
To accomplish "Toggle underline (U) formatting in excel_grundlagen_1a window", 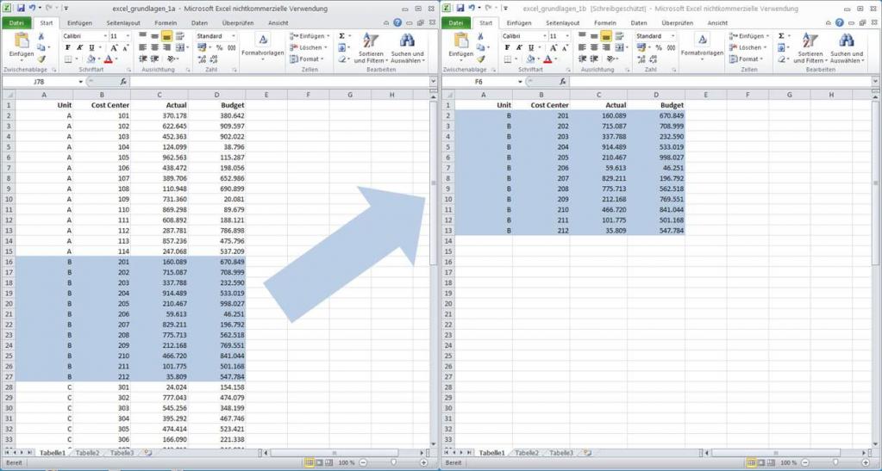I will pyautogui.click(x=91, y=48).
